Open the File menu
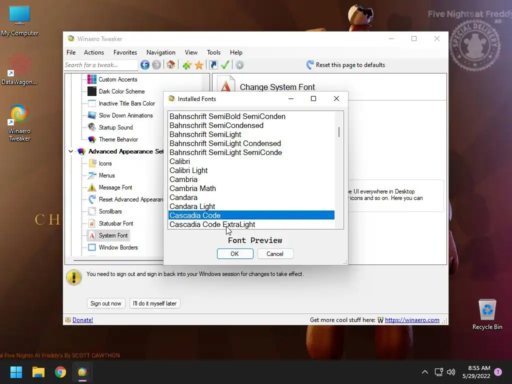512x384 pixels. (x=71, y=52)
